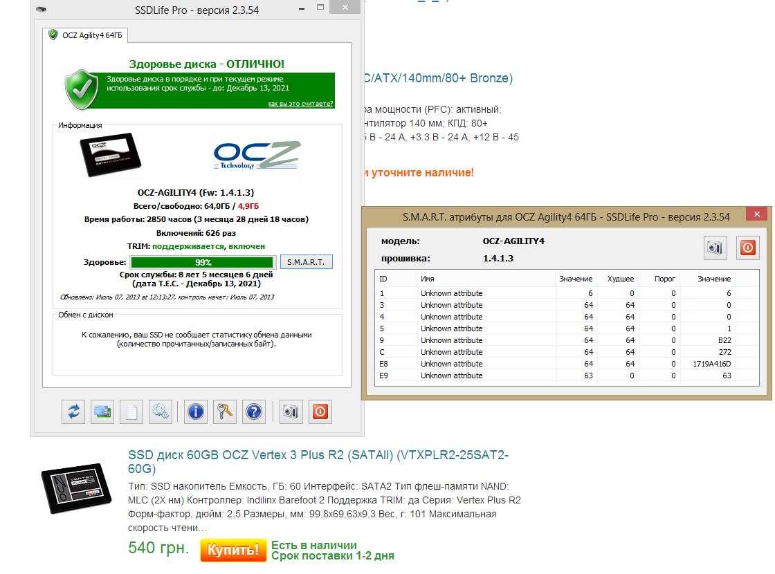Click the raw value B22 cell

[x=724, y=340]
